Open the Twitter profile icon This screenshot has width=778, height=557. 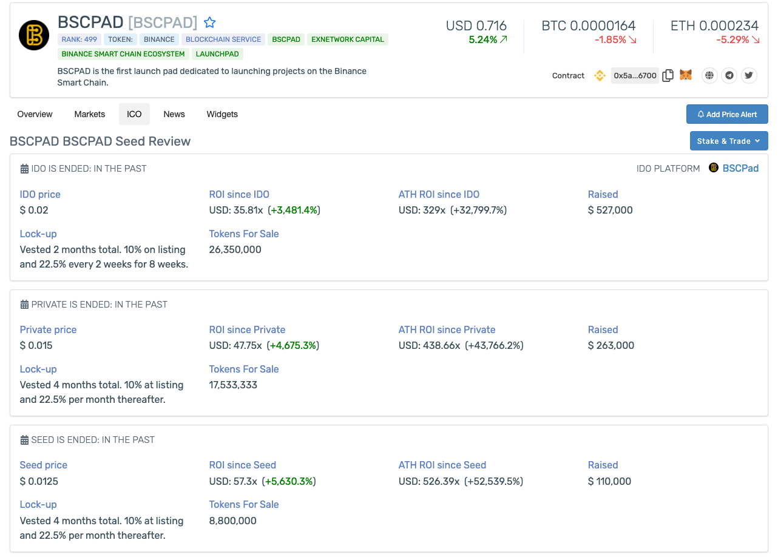(x=749, y=76)
